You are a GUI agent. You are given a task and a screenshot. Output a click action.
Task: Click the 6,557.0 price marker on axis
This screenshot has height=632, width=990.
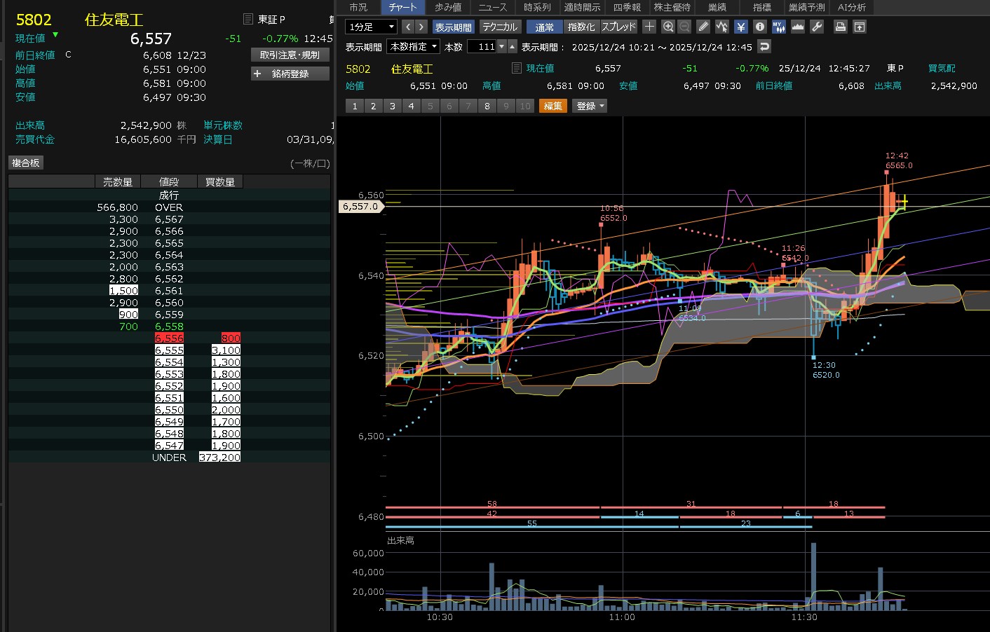tap(360, 207)
